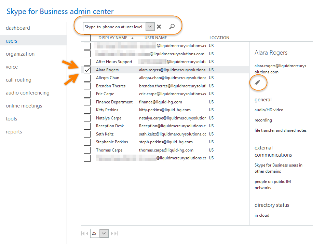Check the Allegra Chan checkbox
This screenshot has height=244, width=325.
pos(87,78)
